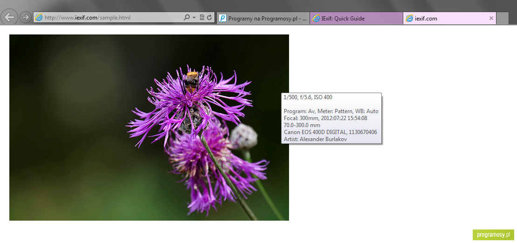Click the Programosy favicon on first tab
The width and height of the screenshot is (517, 243).
tap(223, 19)
